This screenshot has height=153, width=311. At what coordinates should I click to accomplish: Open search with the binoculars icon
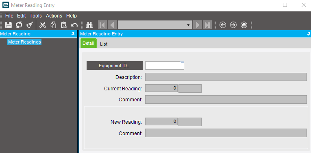[x=89, y=25]
